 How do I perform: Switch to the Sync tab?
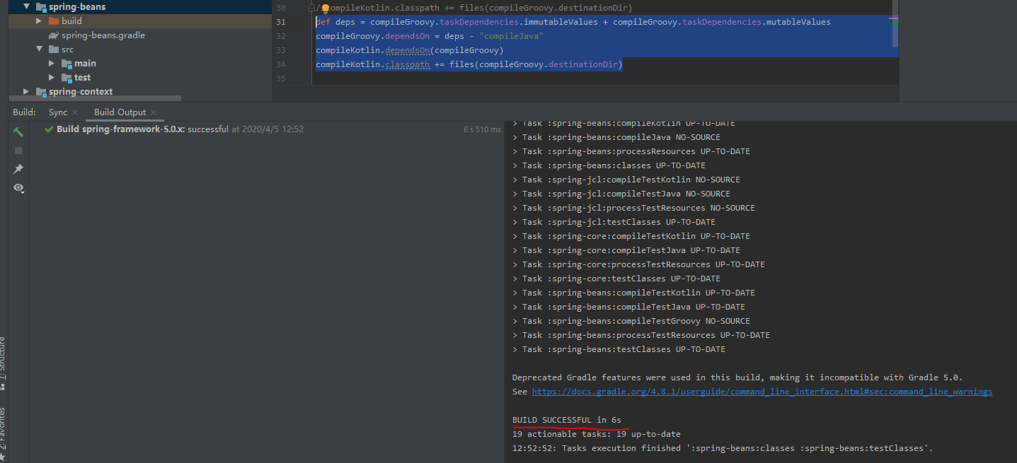tap(58, 112)
